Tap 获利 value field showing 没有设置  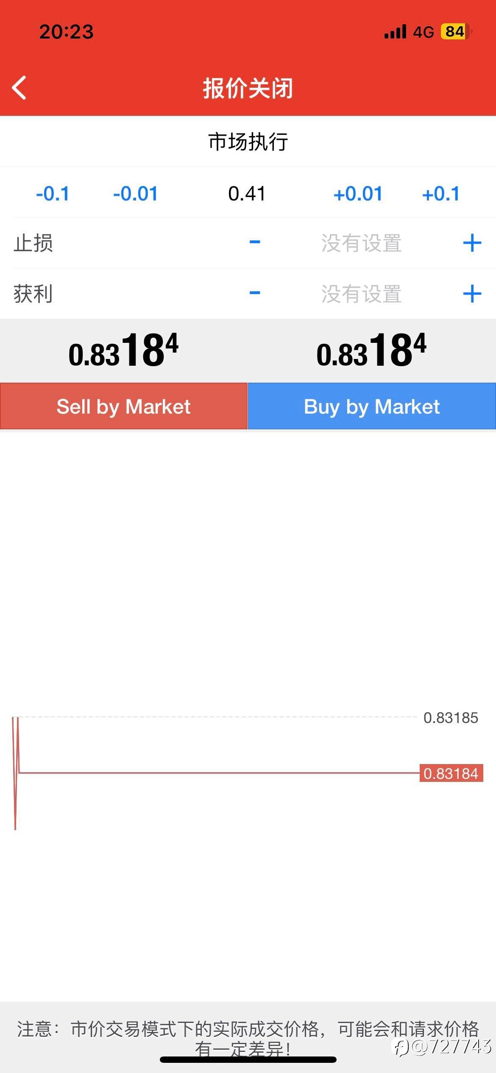361,294
